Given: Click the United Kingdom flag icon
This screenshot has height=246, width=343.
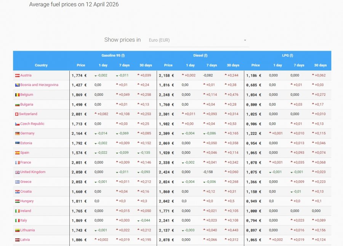Looking at the screenshot, I should 17,172.
